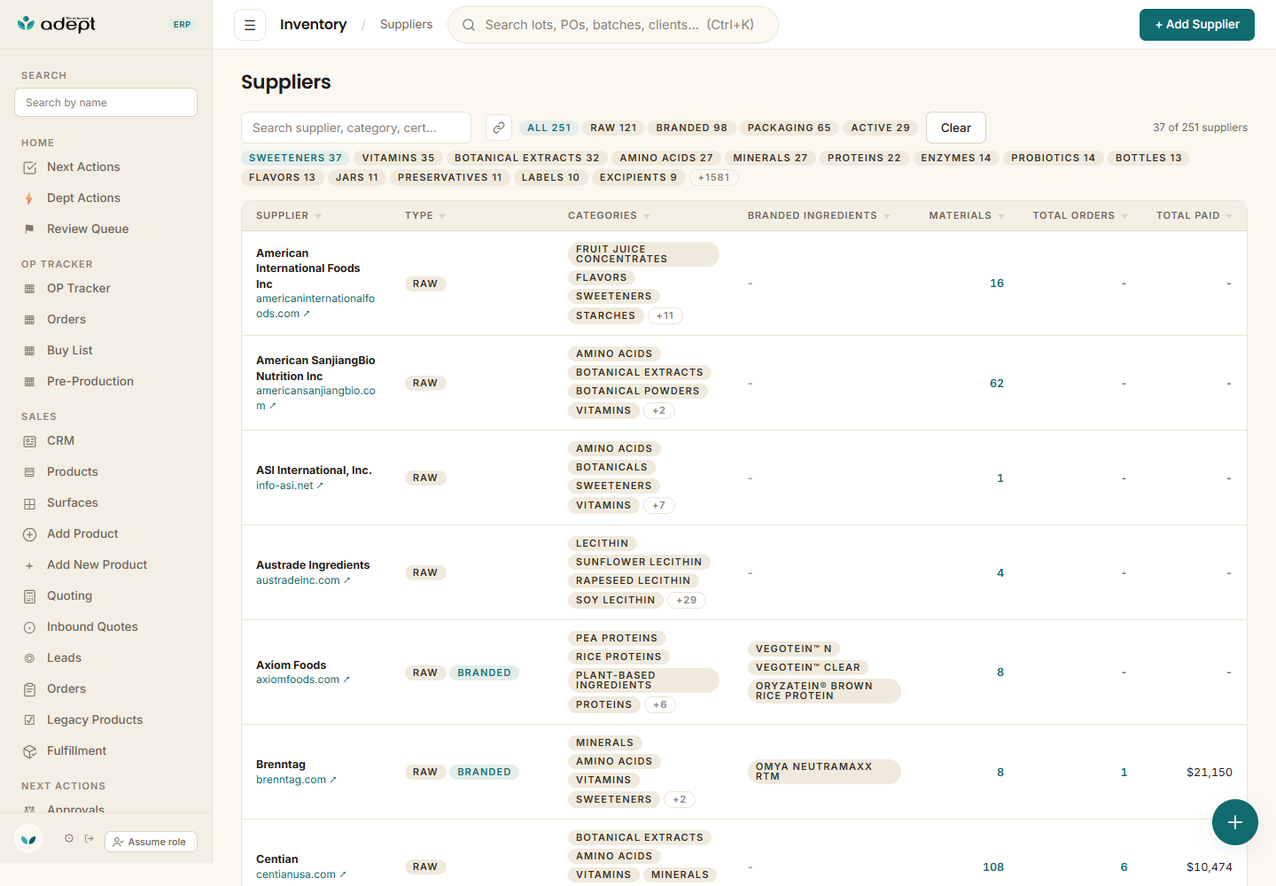1276x886 pixels.
Task: Open the axiomfoods.com supplier link
Action: pos(303,680)
